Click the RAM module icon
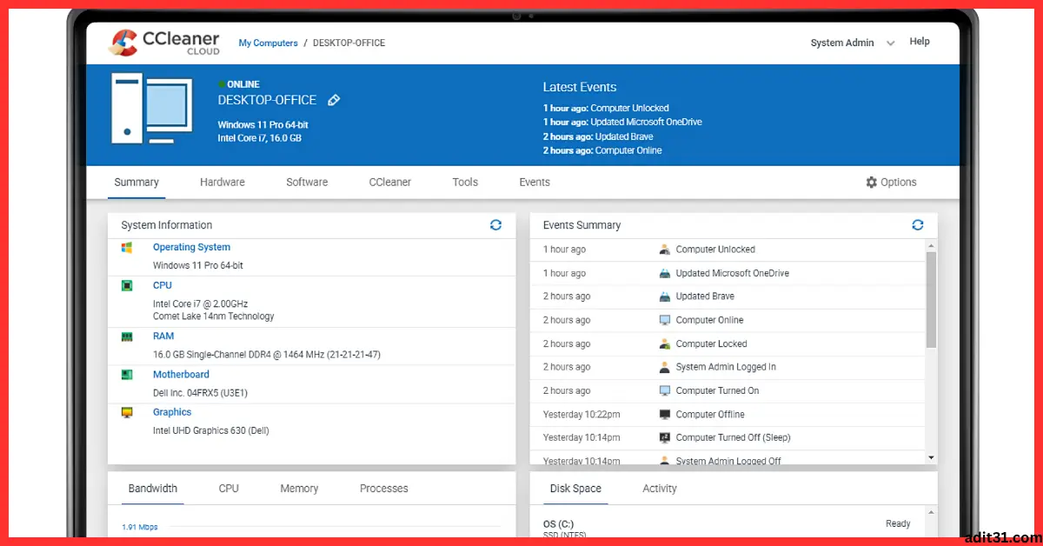The image size is (1043, 546). (x=127, y=336)
